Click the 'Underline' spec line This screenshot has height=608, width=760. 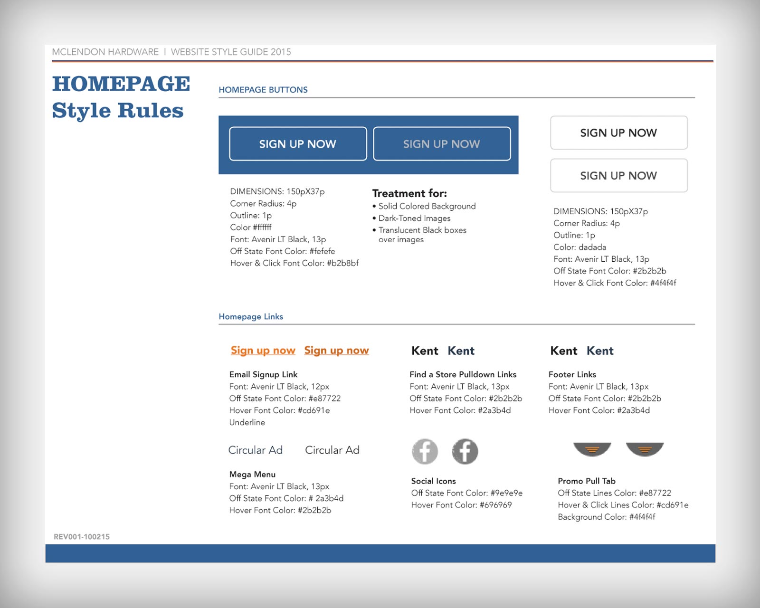[x=247, y=422]
